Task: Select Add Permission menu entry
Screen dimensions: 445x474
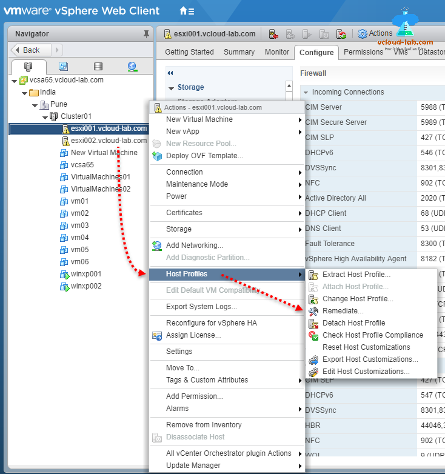Action: point(227,396)
